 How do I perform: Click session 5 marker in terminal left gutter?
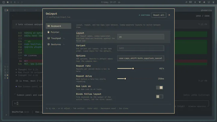6,78
